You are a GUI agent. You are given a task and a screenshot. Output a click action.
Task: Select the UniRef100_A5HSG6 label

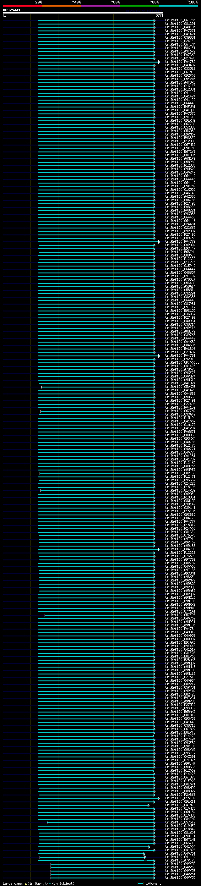coord(180,397)
